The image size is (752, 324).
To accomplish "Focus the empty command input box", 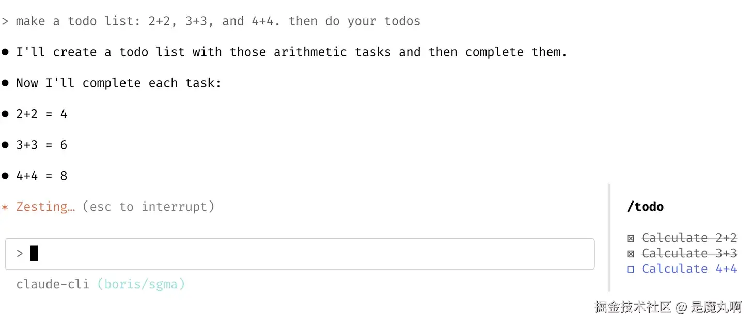I will pyautogui.click(x=310, y=254).
